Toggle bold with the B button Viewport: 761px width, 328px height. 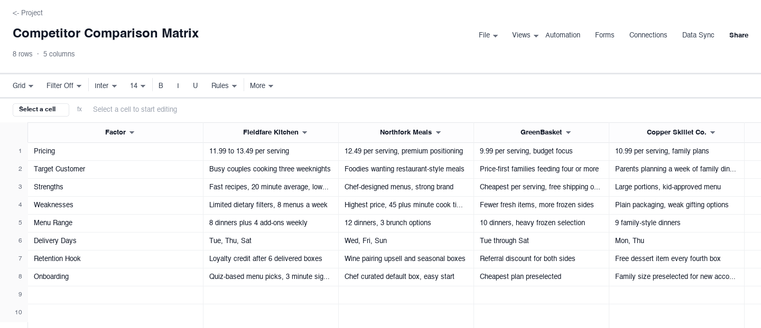pos(161,86)
